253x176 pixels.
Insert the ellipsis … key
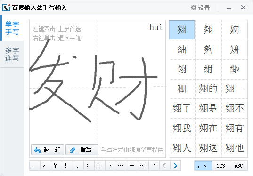(121, 166)
